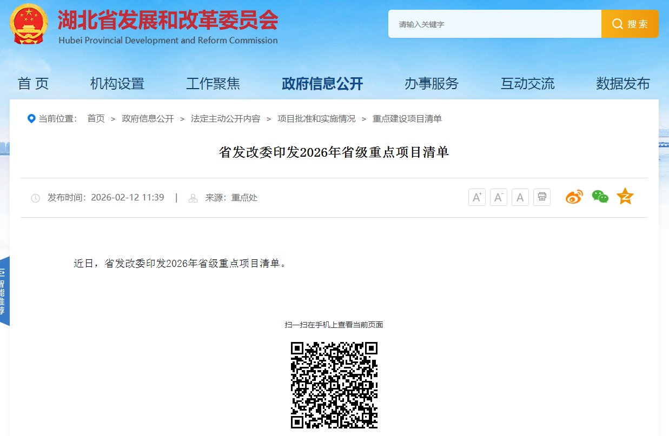
Task: Open the 互动交流 navigation menu
Action: (x=528, y=84)
